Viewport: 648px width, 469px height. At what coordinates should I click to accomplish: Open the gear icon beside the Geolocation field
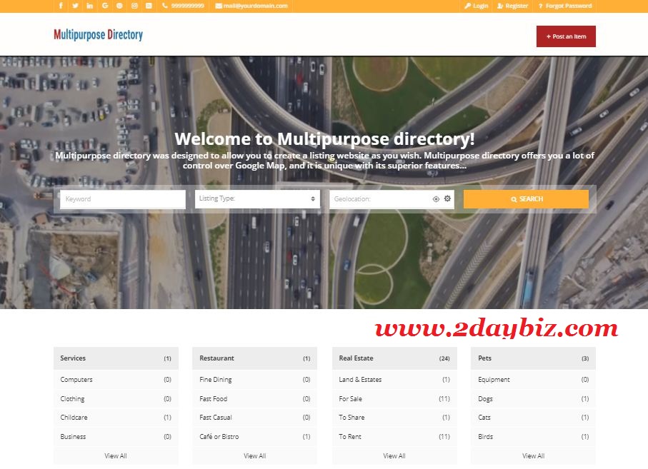click(x=447, y=198)
